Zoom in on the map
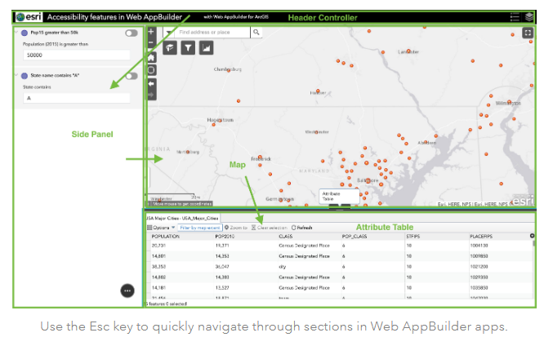Screen dimensions: 553x346 [x=151, y=32]
